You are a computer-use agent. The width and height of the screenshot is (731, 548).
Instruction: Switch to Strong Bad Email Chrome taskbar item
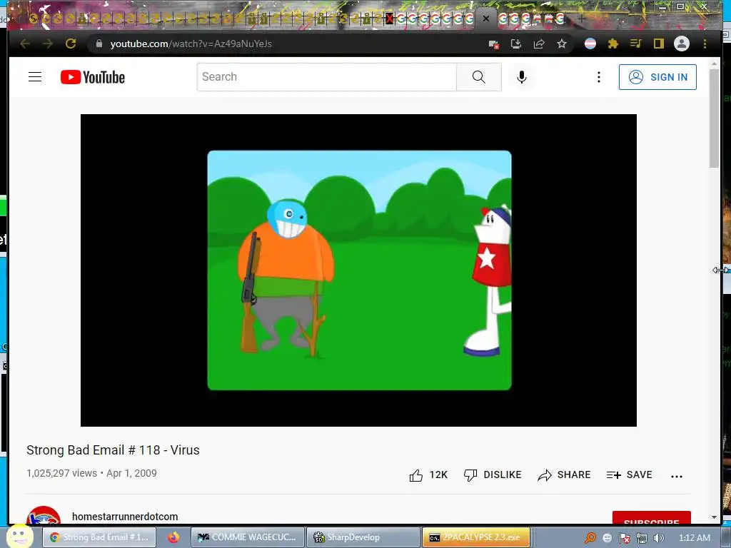pos(100,537)
